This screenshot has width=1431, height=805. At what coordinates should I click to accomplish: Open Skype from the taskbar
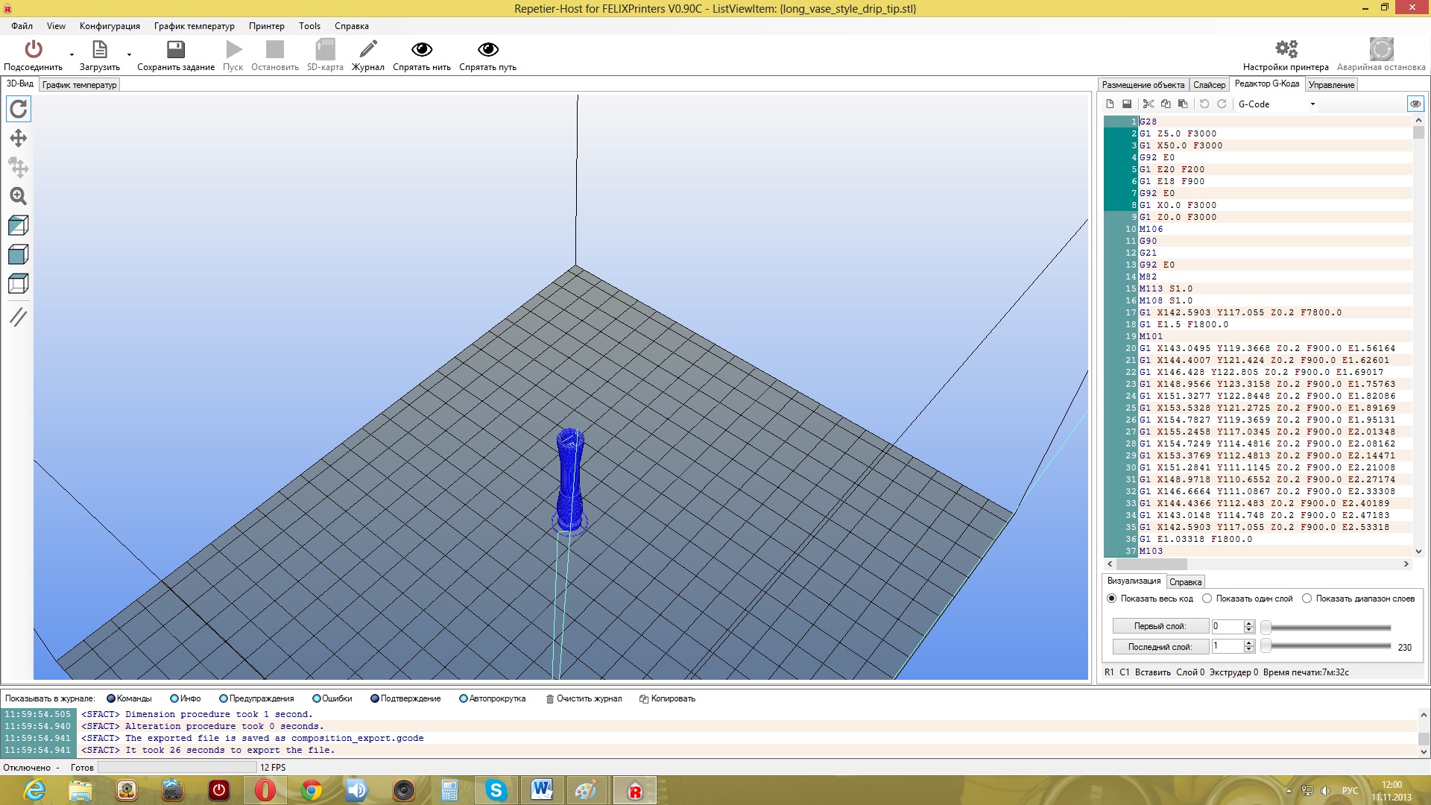(x=496, y=790)
